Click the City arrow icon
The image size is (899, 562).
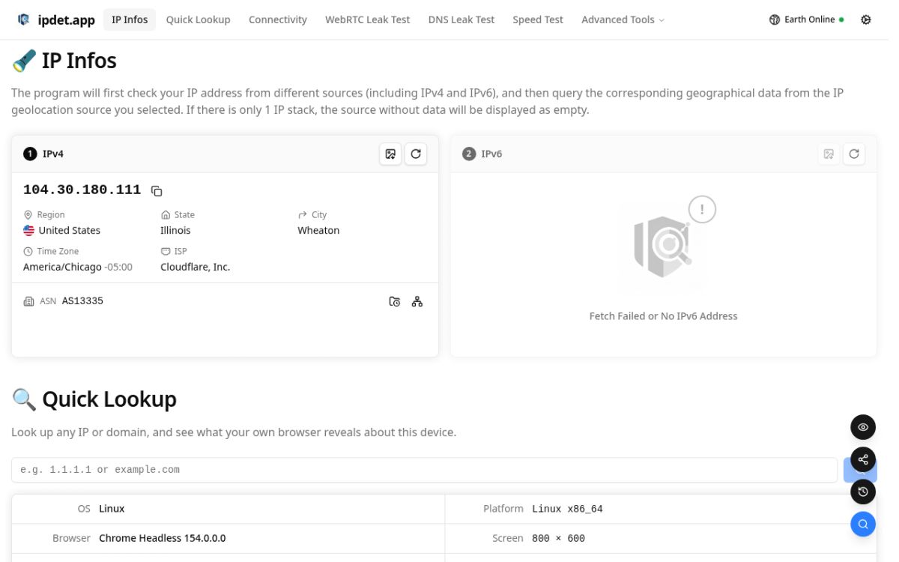(303, 214)
